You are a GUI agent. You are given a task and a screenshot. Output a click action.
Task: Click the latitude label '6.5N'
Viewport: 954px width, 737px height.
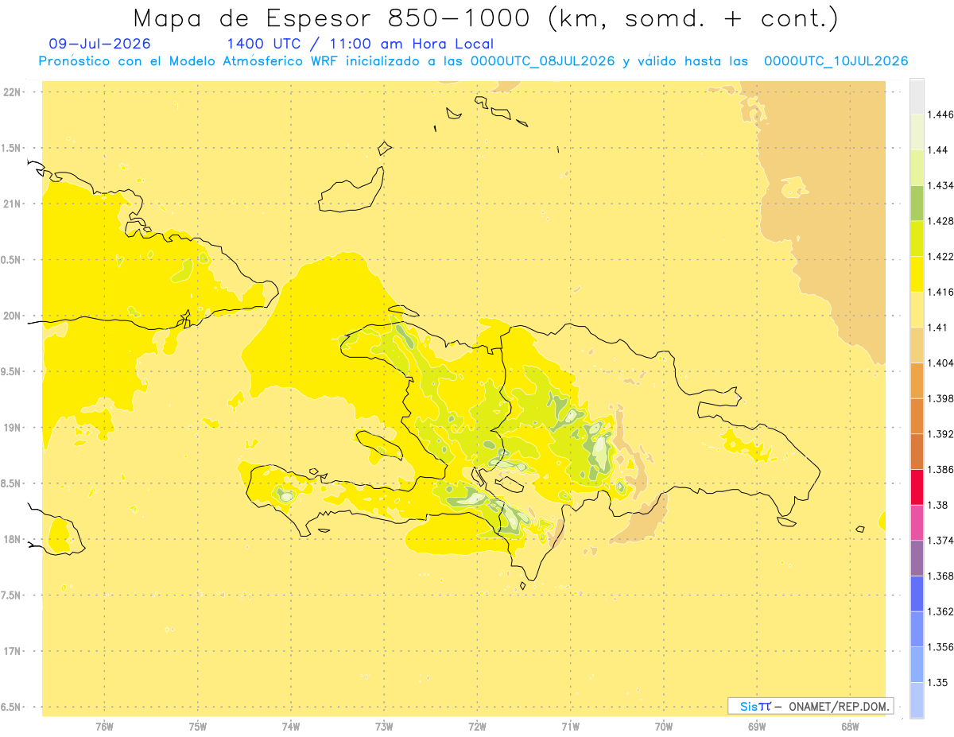point(12,707)
